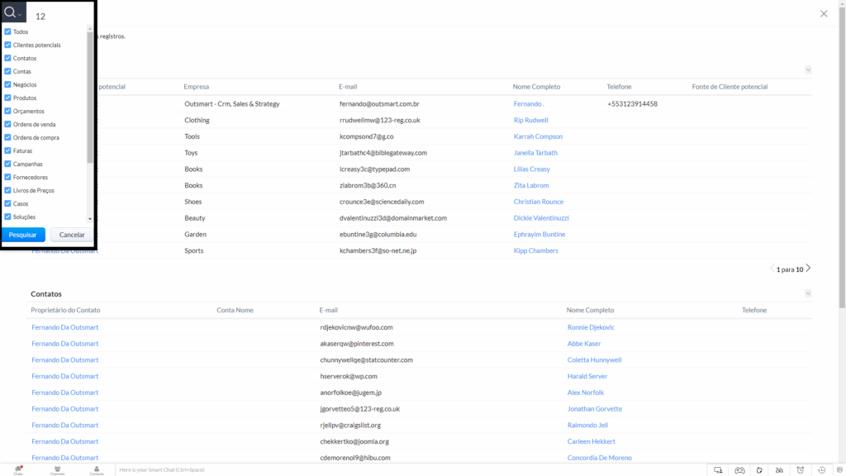Click the Zia handwriting icon

click(779, 470)
